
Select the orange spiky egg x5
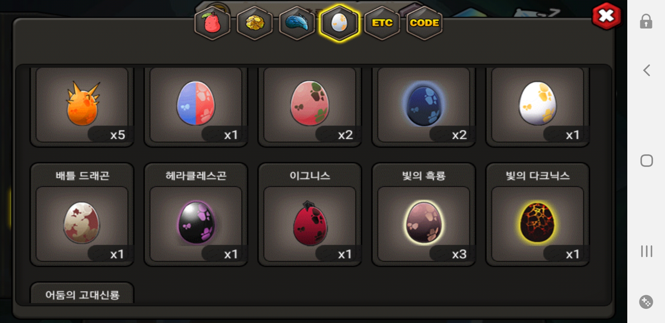click(82, 105)
